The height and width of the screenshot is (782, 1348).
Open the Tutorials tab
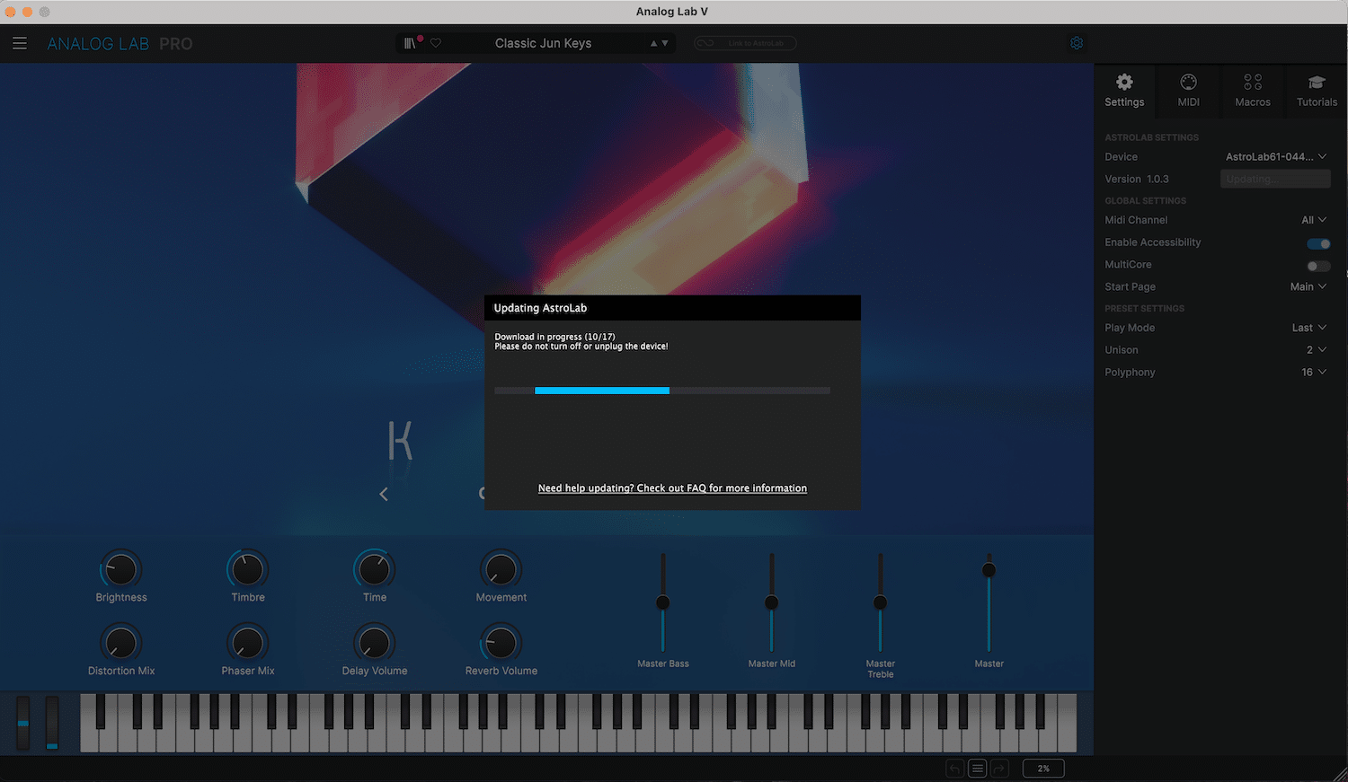pyautogui.click(x=1317, y=91)
